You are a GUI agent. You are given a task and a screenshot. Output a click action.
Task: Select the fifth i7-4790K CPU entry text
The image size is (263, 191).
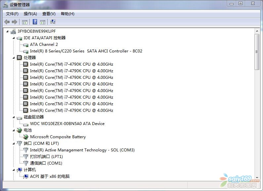[x=71, y=91]
